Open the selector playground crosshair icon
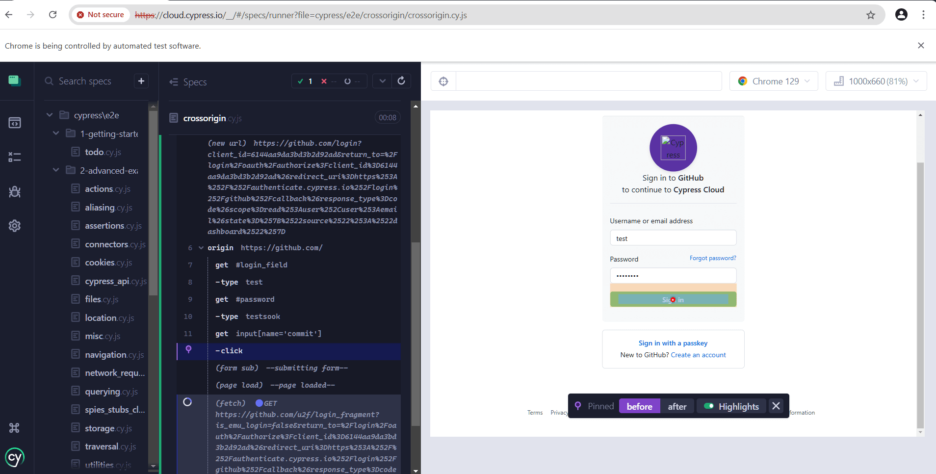 pos(443,81)
